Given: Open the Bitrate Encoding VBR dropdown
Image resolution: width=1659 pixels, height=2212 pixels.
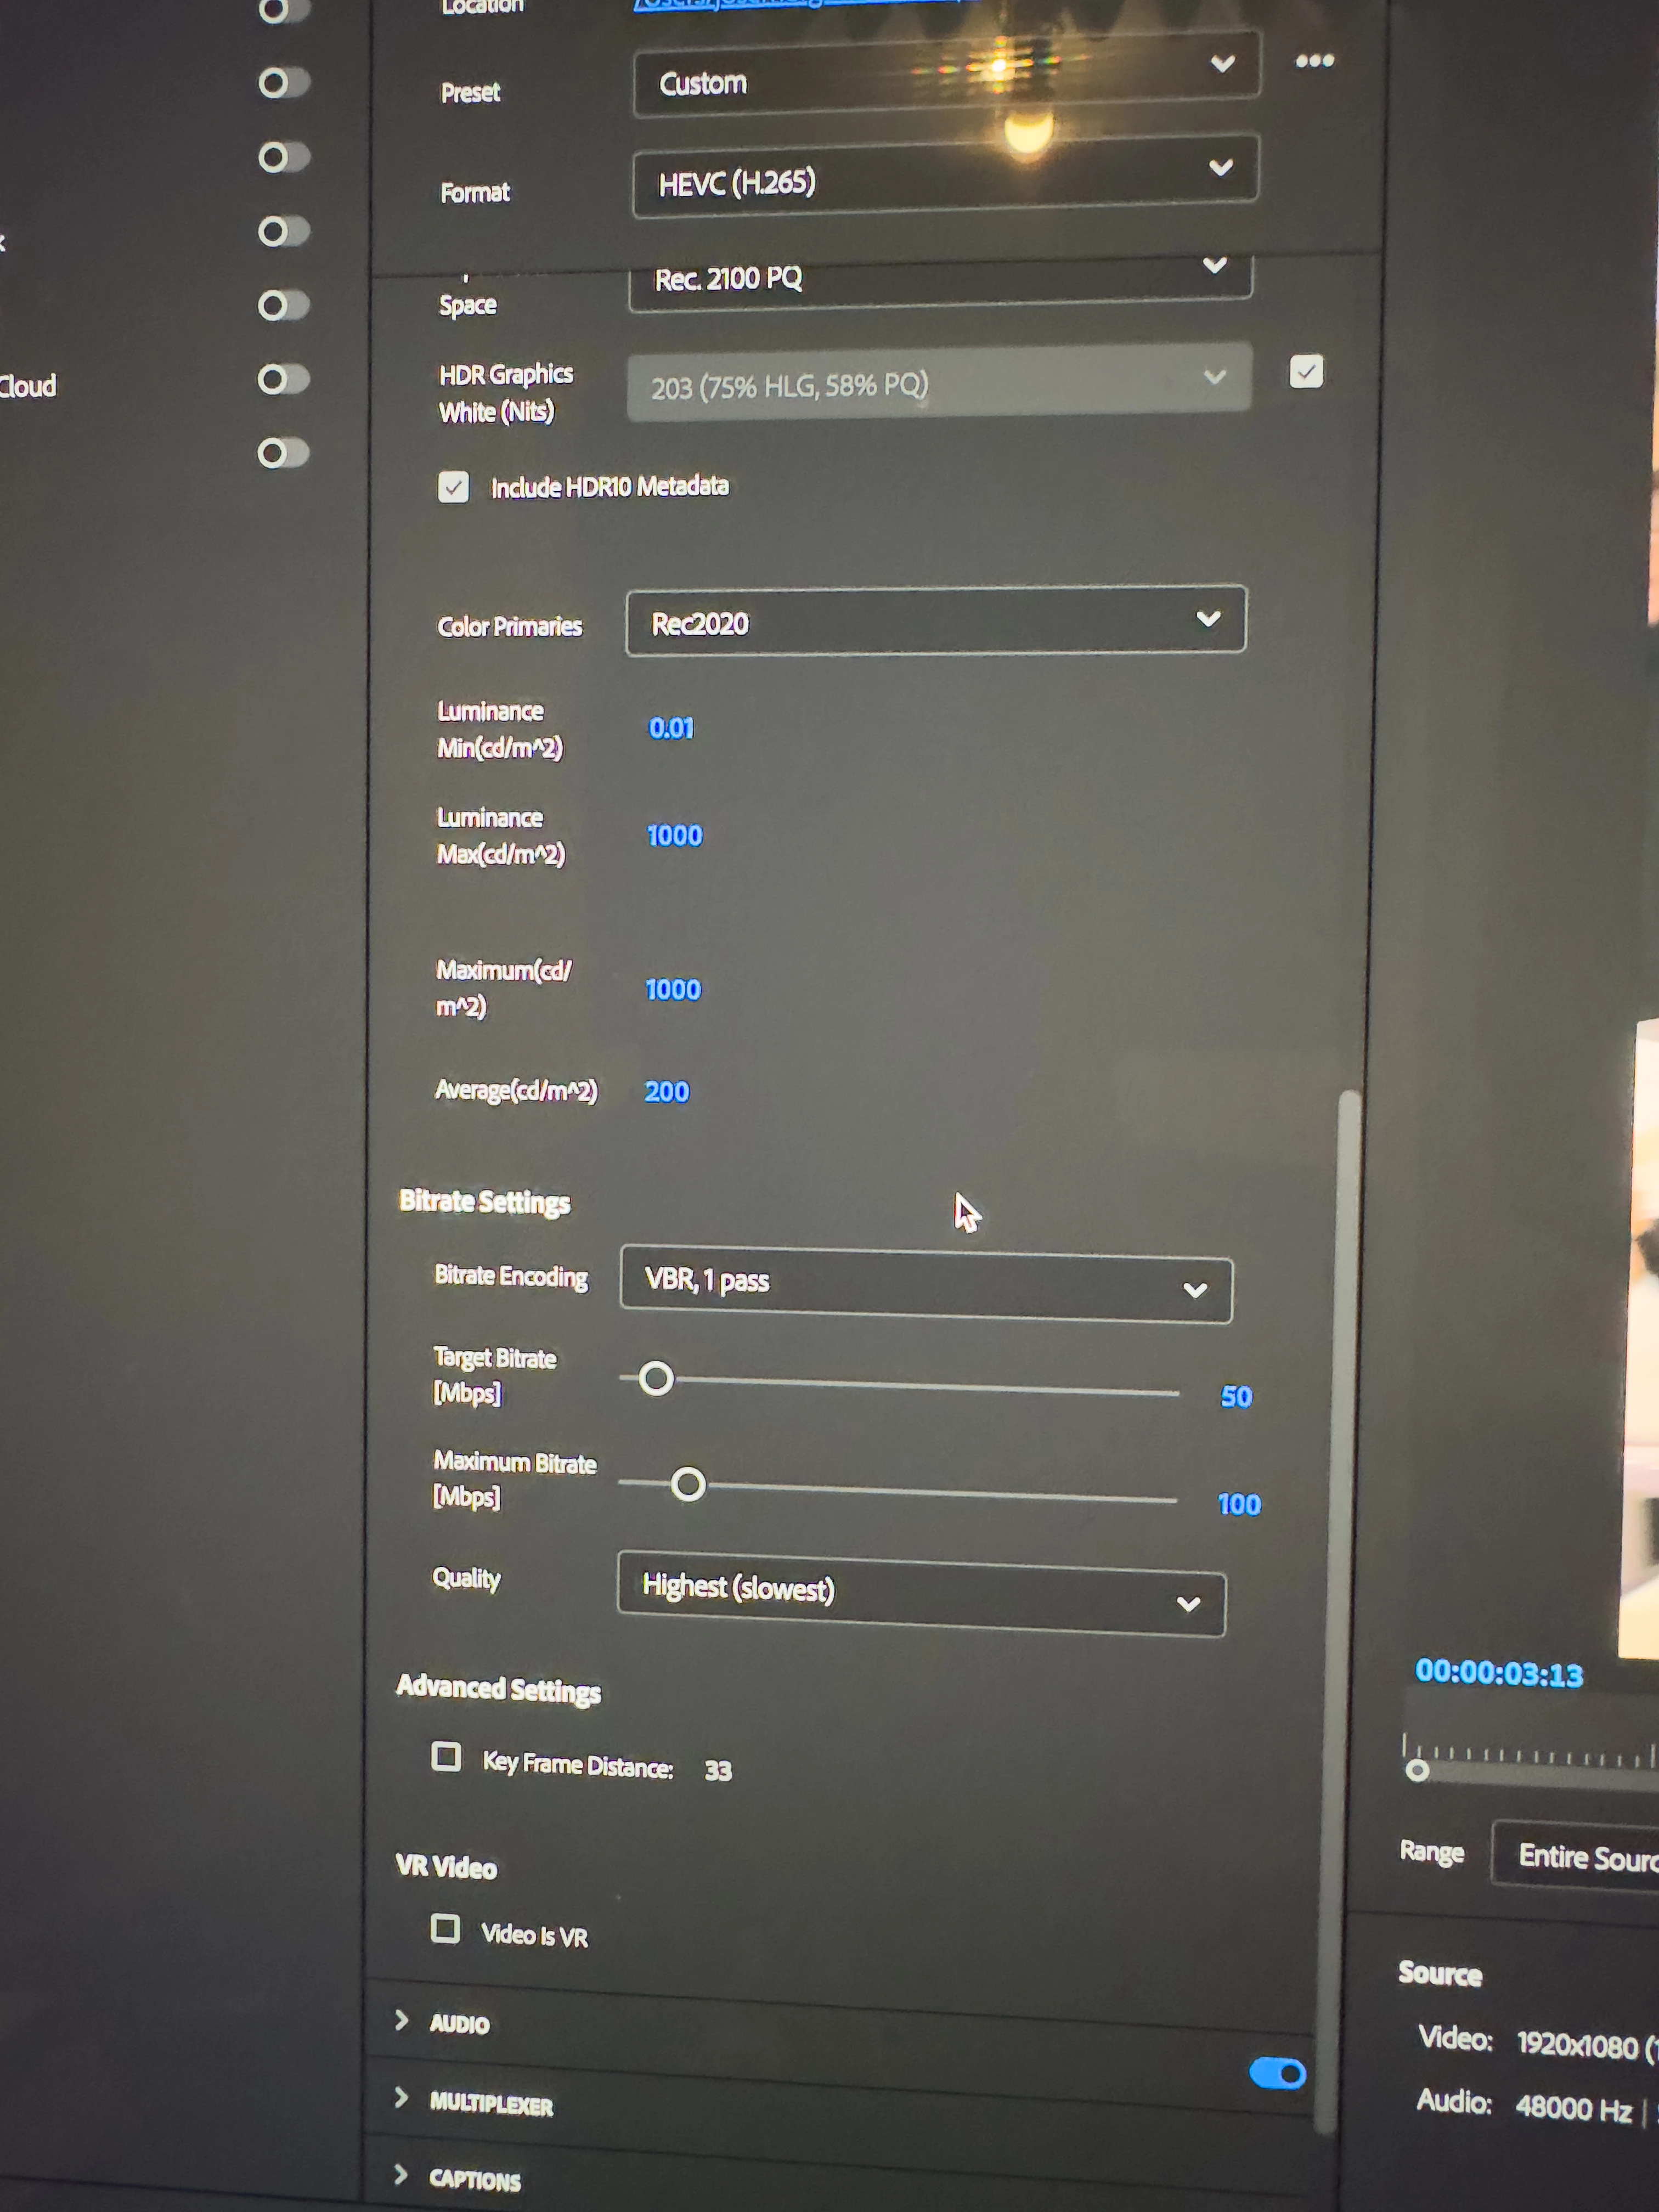Looking at the screenshot, I should click(x=925, y=1284).
